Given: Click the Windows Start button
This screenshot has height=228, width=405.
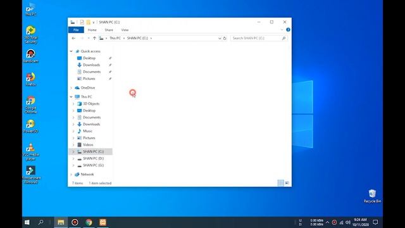Looking at the screenshot, I should (27, 222).
